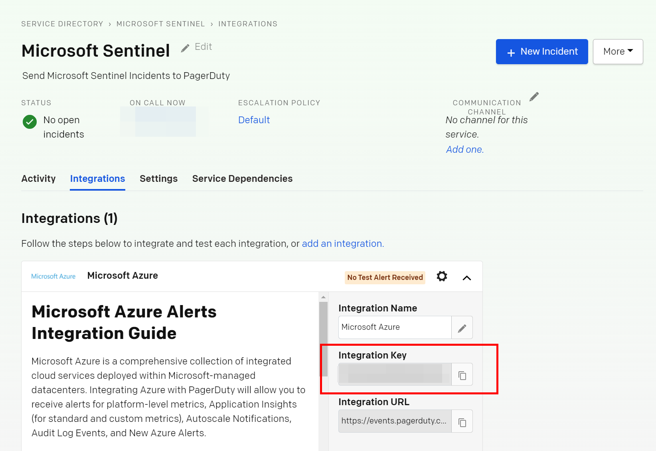Screen dimensions: 656x451
Task: Click the integration guide scrollbar thumb
Action: tap(324, 339)
